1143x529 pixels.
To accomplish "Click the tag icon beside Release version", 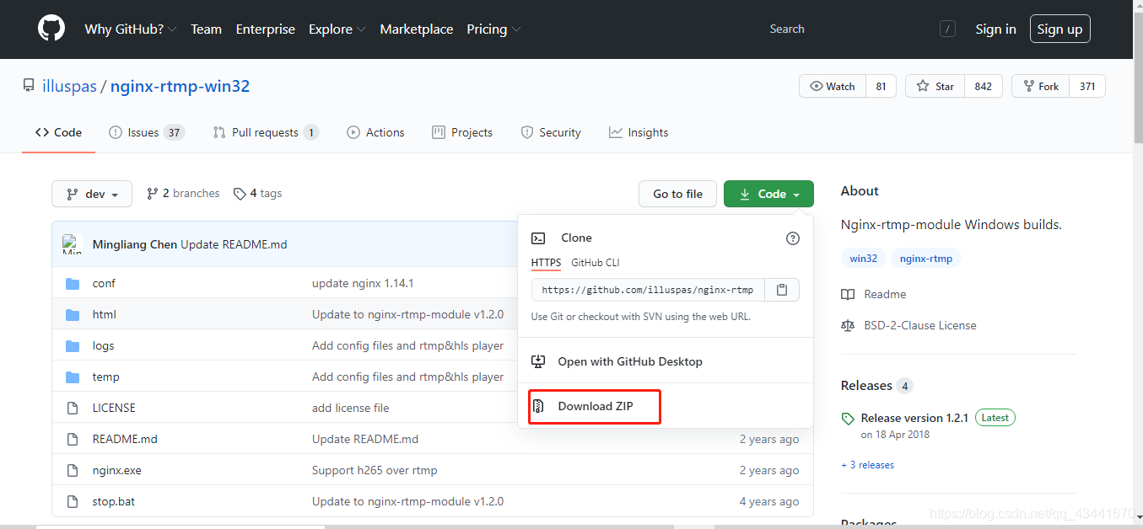I will tap(848, 419).
